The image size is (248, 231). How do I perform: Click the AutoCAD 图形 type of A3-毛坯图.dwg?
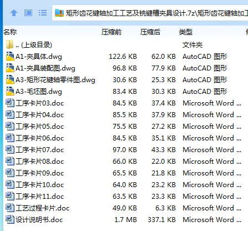pyautogui.click(x=205, y=92)
